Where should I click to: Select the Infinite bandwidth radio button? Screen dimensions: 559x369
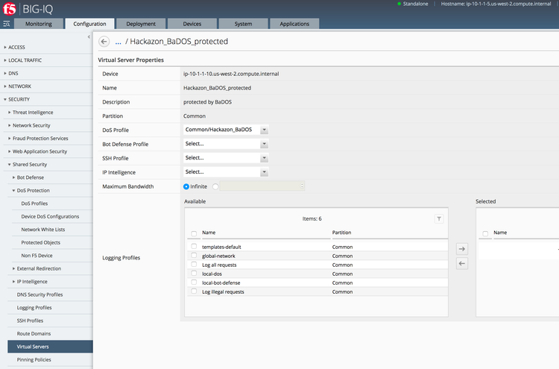click(x=186, y=186)
